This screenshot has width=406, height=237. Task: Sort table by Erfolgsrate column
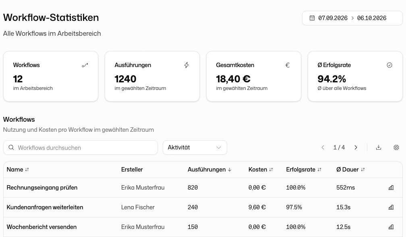pos(303,170)
